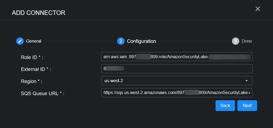The height and width of the screenshot is (128, 273).
Task: Click the SQS Queue URL label
Action: pos(43,93)
